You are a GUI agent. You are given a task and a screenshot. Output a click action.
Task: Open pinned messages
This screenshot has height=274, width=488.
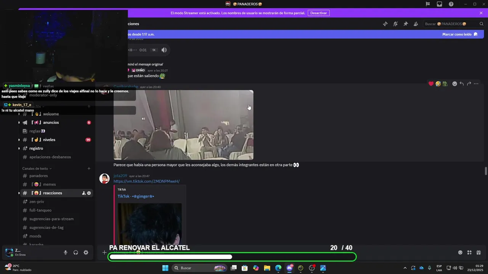click(406, 24)
